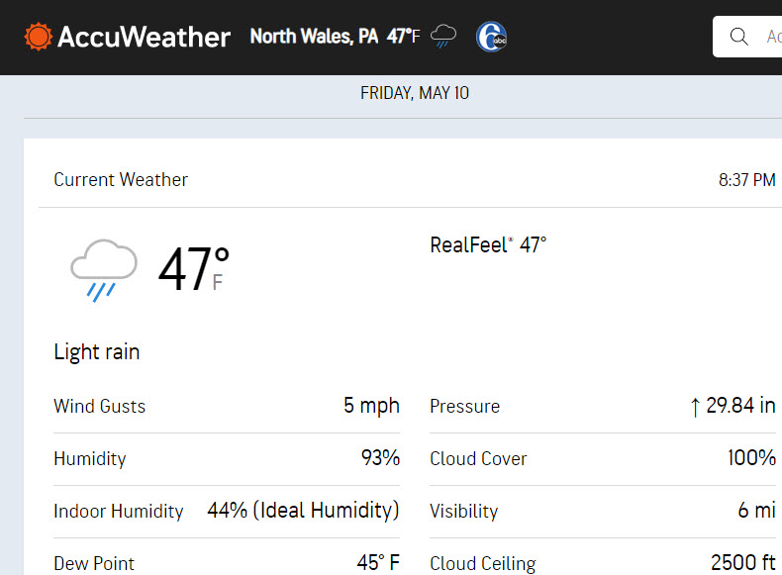Select the Current Weather heading
782x575 pixels.
click(x=121, y=179)
